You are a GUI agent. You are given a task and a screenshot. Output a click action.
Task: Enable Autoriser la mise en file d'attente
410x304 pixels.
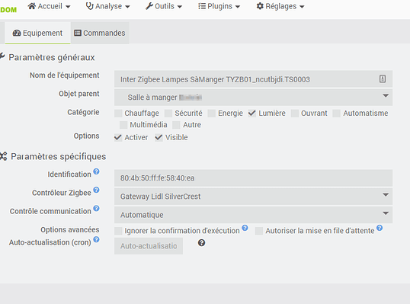259,231
